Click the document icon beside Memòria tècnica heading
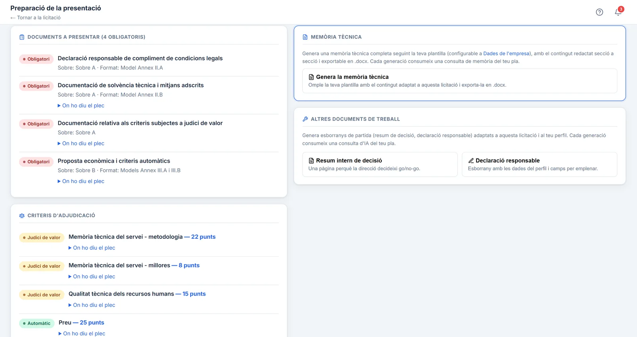This screenshot has height=337, width=637. pos(305,37)
